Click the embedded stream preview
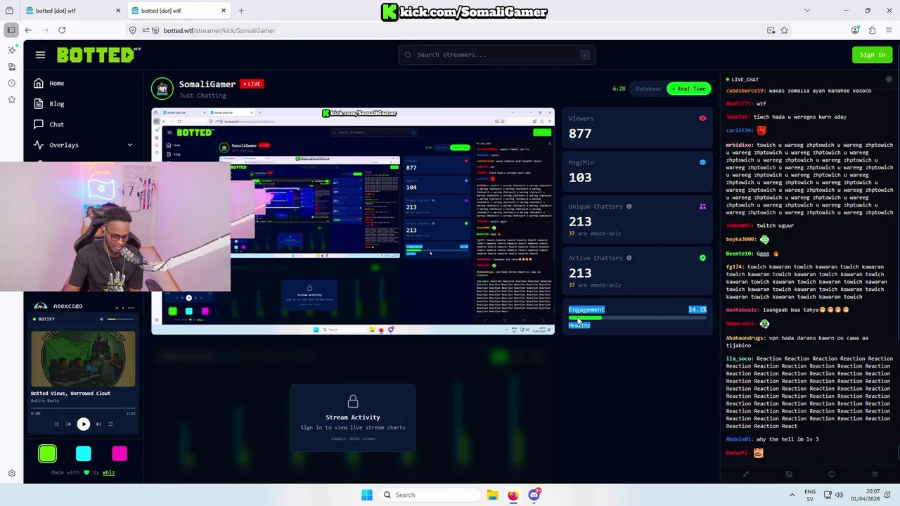The image size is (900, 506). pyautogui.click(x=353, y=221)
